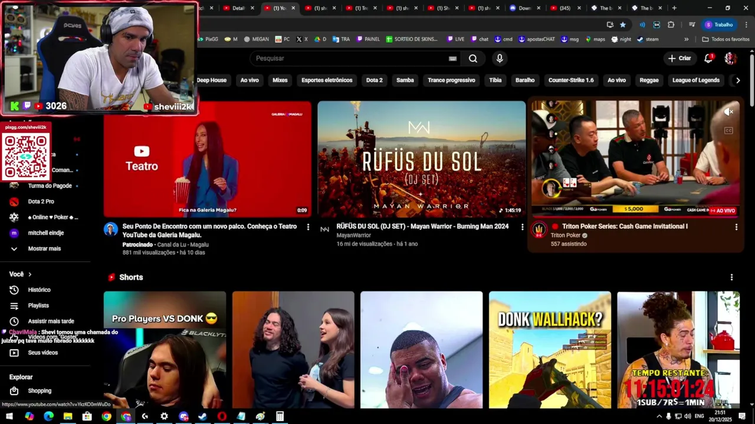Viewport: 755px width, 424px height.
Task: Open the Triton Poker channel avatar
Action: 539,230
